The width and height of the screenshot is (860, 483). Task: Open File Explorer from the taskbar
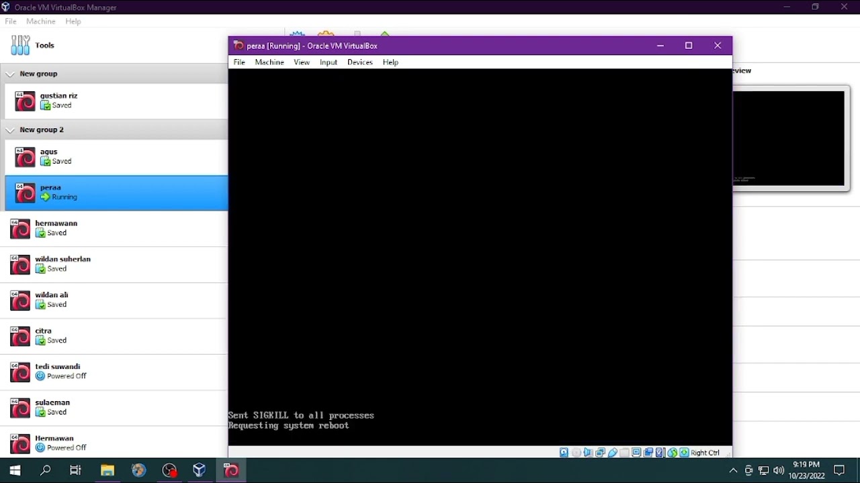tap(107, 470)
